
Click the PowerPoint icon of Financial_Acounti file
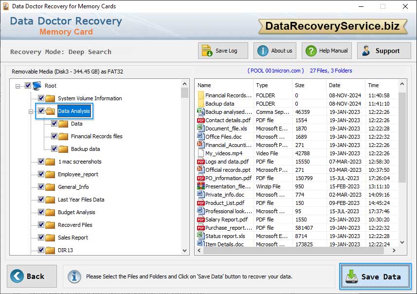point(201,145)
